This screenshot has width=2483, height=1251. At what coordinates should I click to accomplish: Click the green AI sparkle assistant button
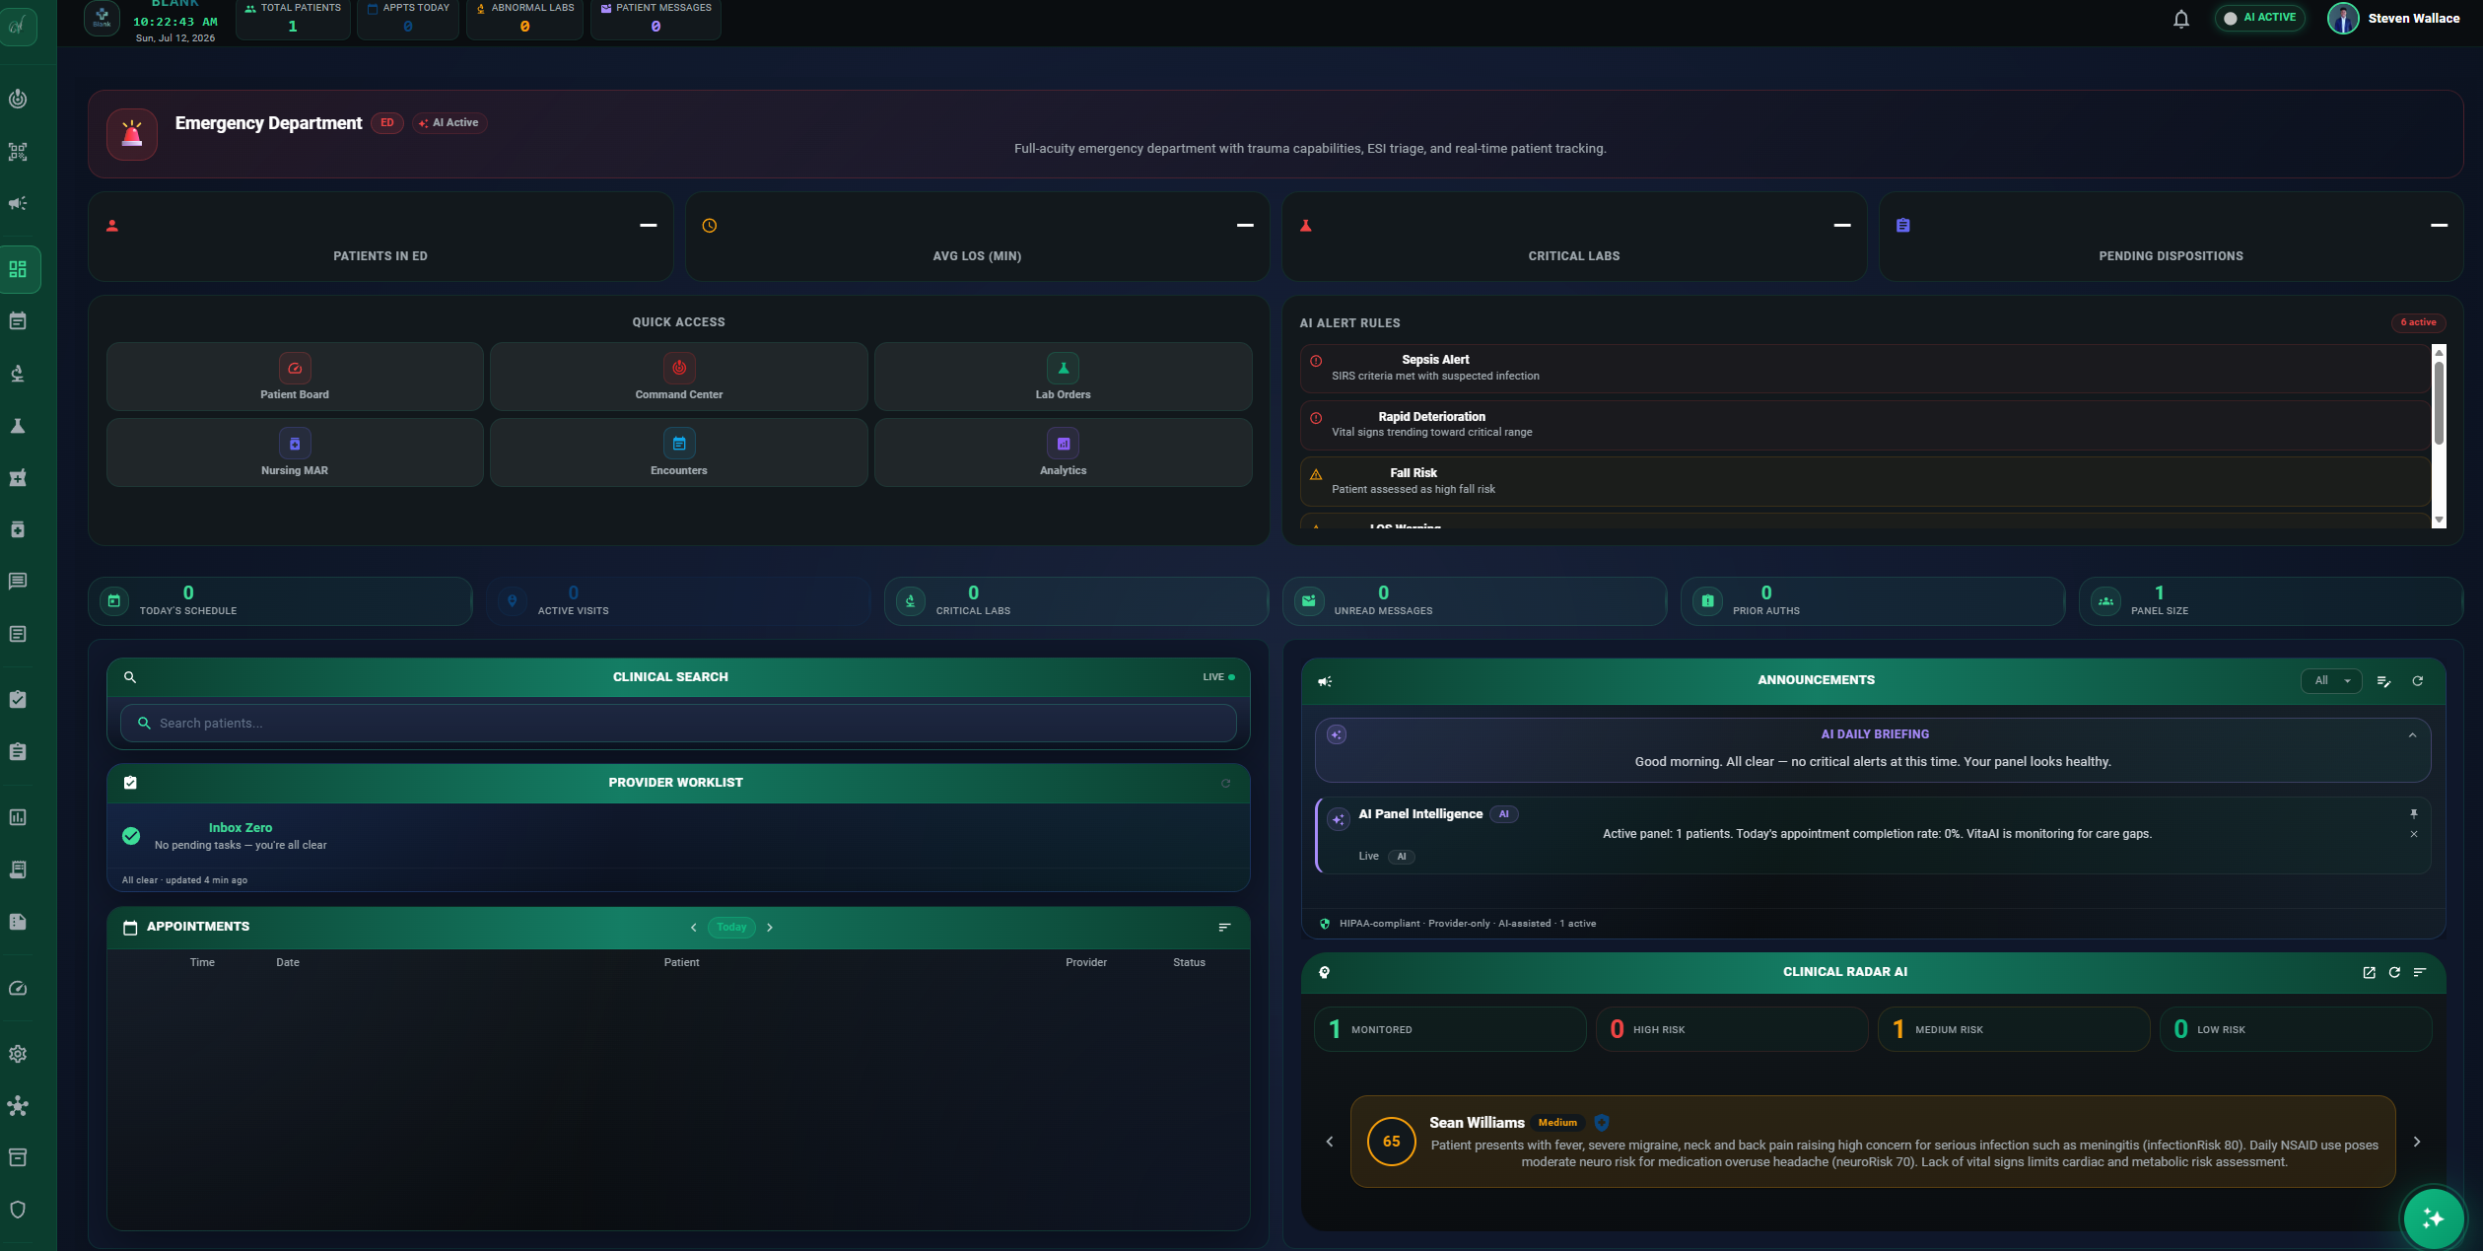pyautogui.click(x=2433, y=1219)
